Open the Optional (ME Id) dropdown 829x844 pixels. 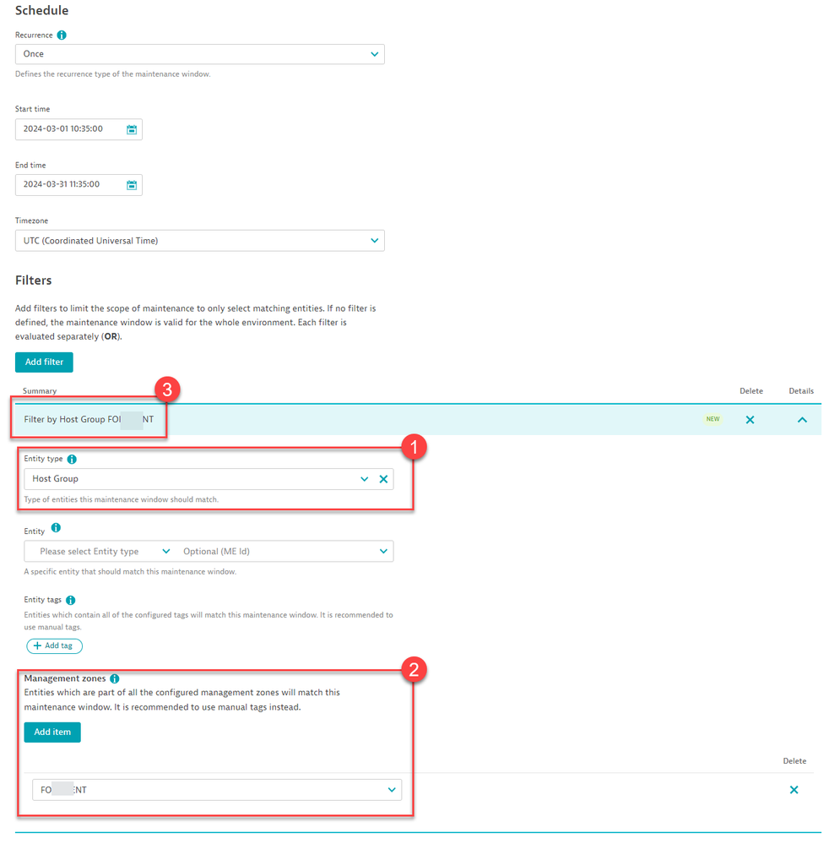pos(285,551)
